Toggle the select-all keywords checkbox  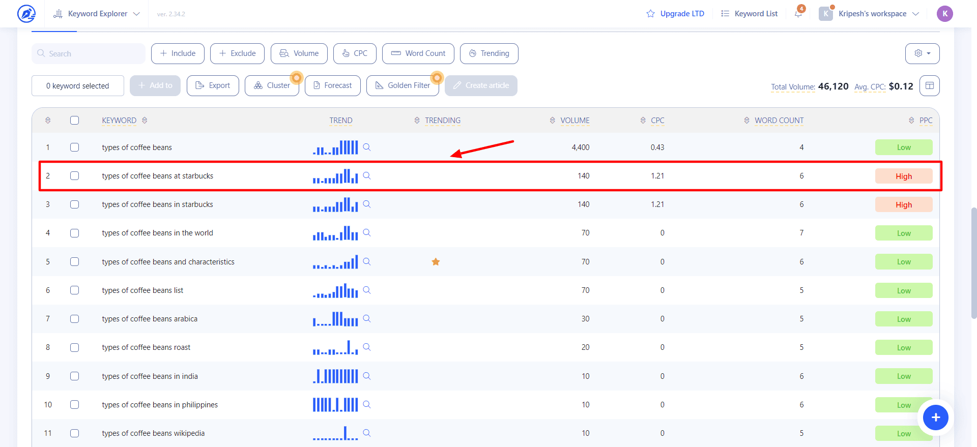75,121
